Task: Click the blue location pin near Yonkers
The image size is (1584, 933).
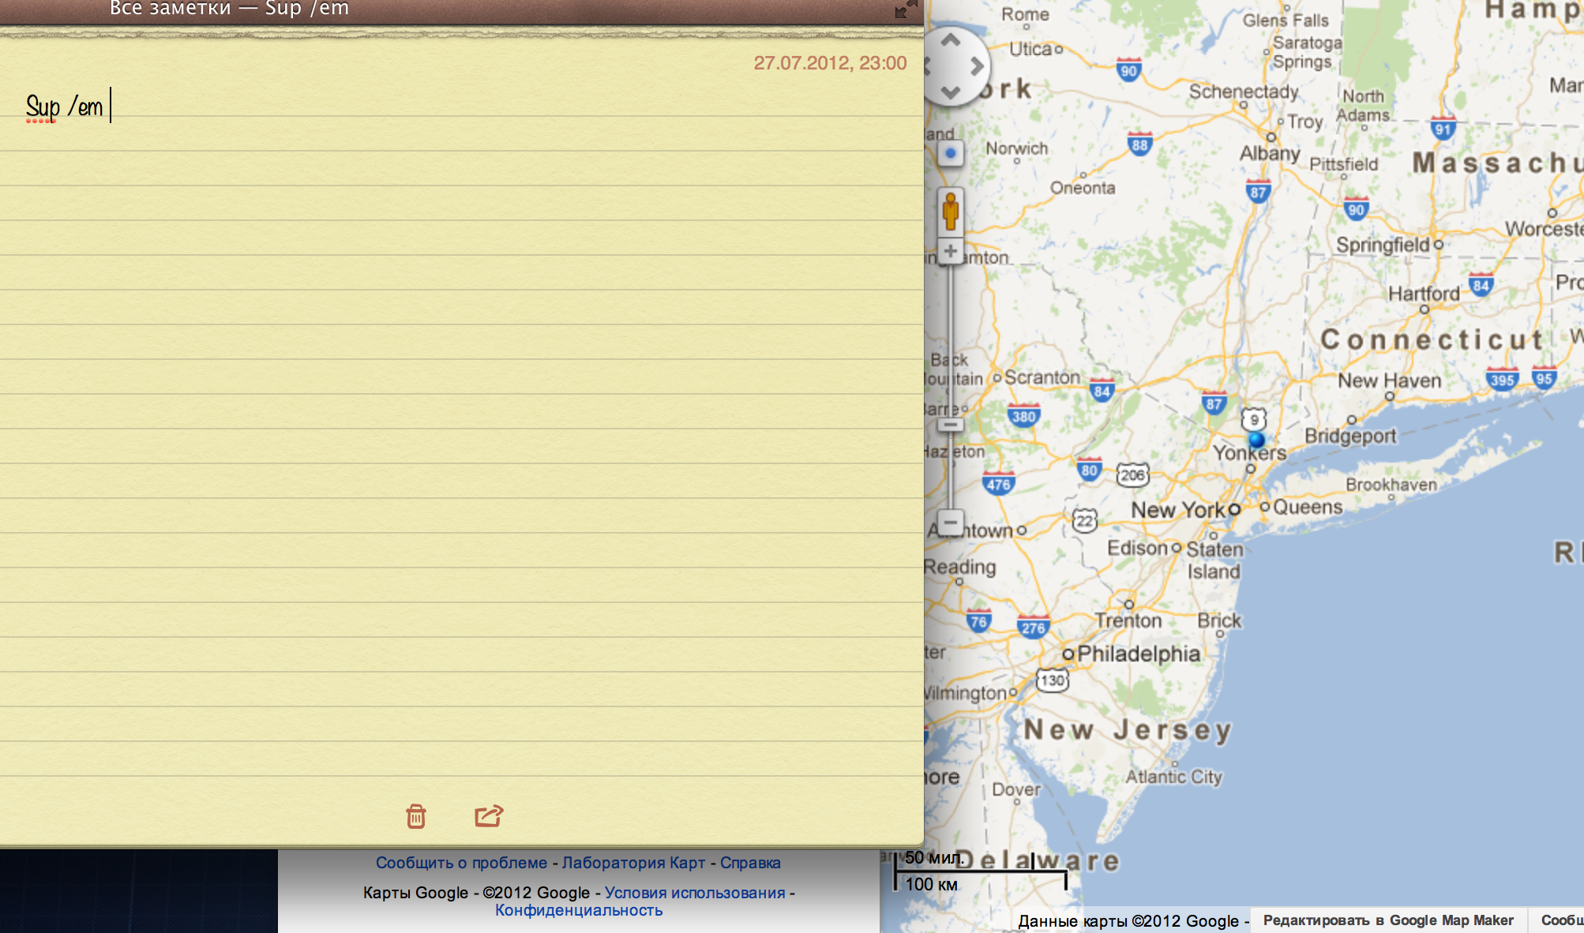Action: tap(1256, 440)
